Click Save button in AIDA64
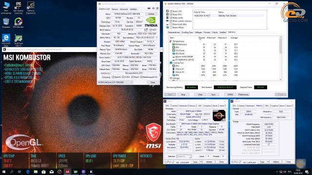 click(214, 94)
